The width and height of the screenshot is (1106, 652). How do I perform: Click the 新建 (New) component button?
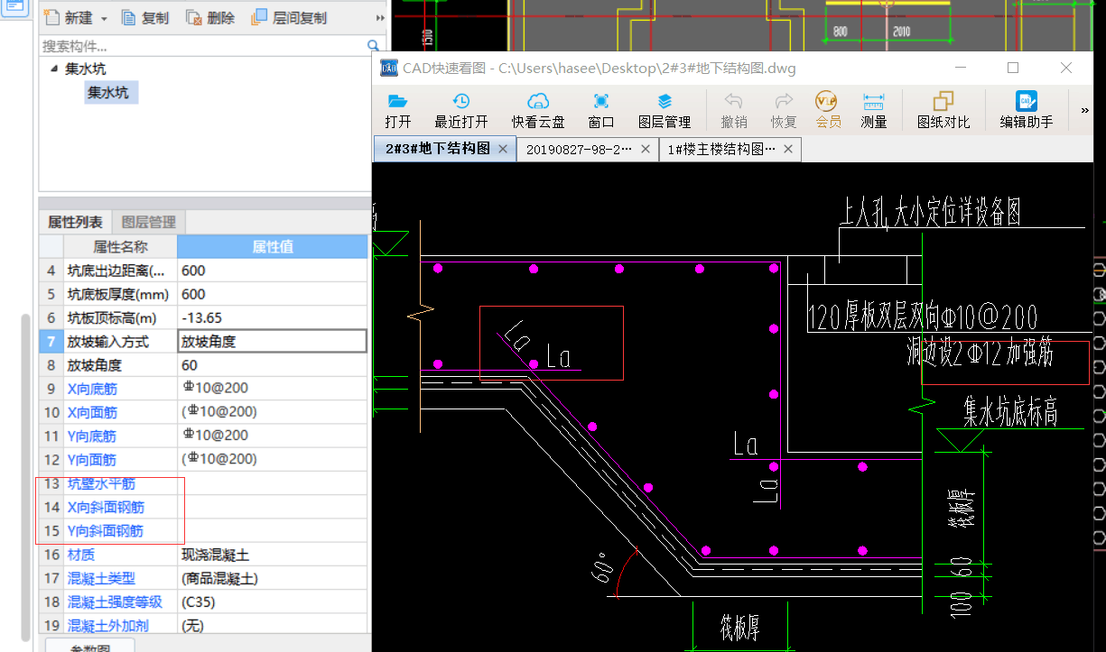68,18
